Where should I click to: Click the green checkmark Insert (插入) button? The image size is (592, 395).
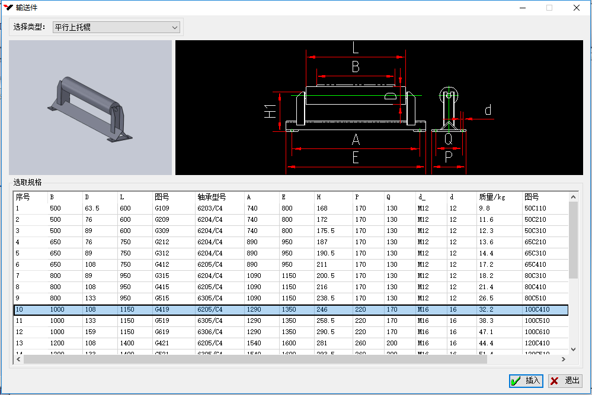click(525, 380)
